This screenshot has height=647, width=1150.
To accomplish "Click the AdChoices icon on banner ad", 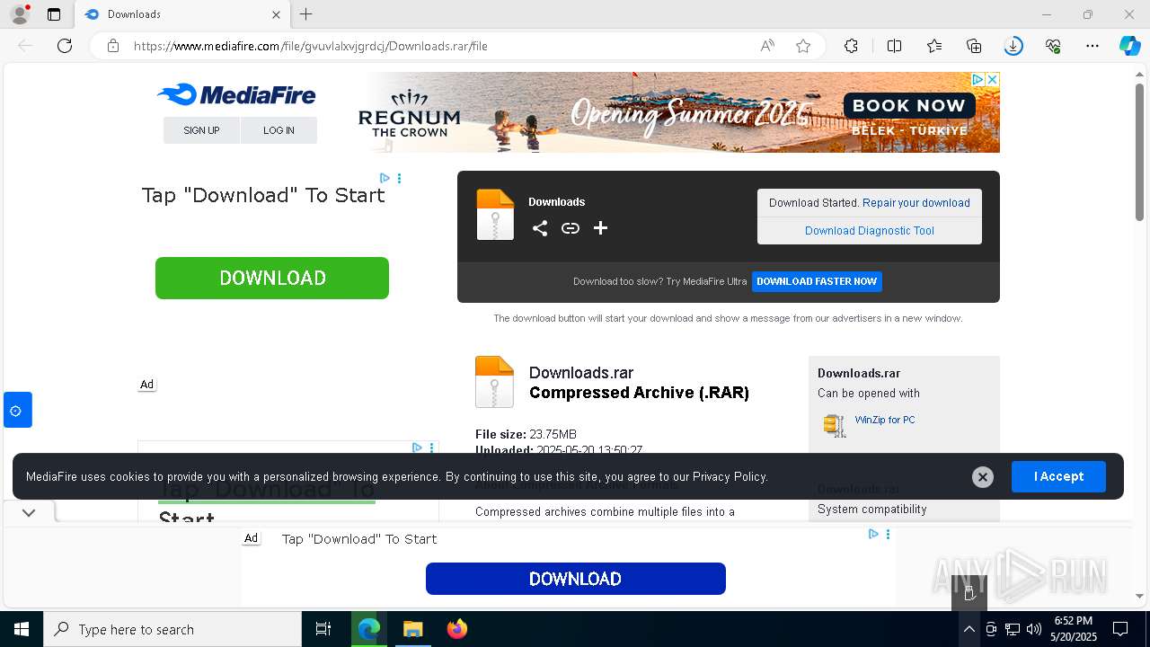I will [978, 79].
